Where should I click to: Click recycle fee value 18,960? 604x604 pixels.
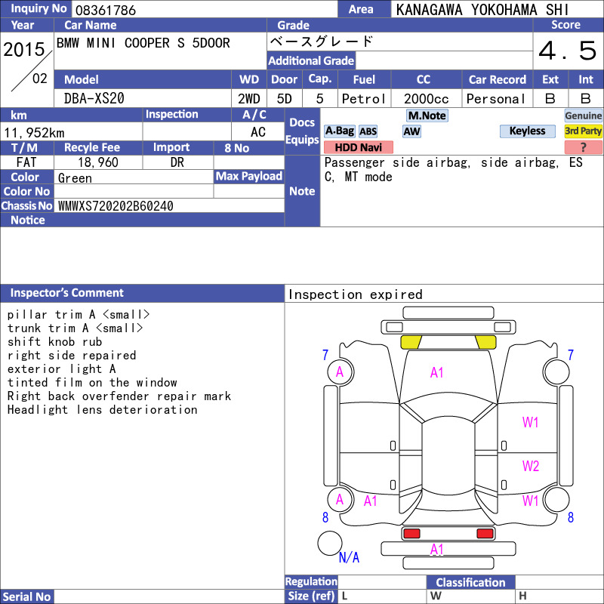pyautogui.click(x=98, y=162)
